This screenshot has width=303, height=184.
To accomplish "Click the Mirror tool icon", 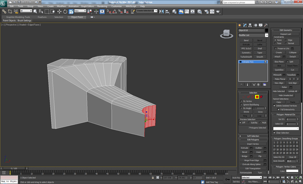I will click(x=161, y=11).
